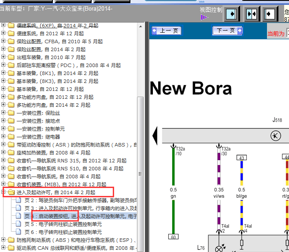Click folder icon of 收音机装置 (MIB)
The image size is (289, 252).
coord(11,184)
